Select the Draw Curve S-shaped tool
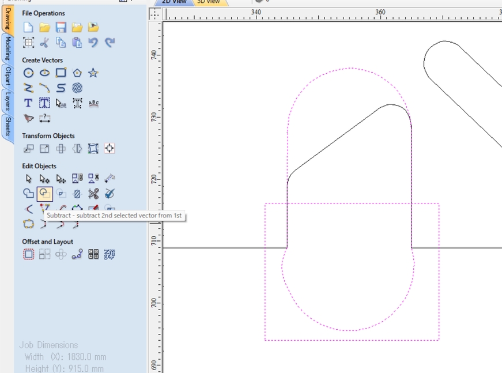The image size is (502, 373). pos(61,88)
